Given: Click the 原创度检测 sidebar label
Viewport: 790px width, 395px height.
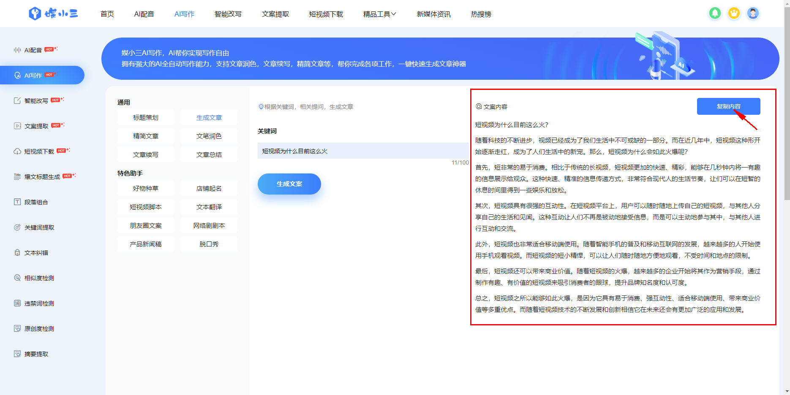Looking at the screenshot, I should (x=39, y=329).
